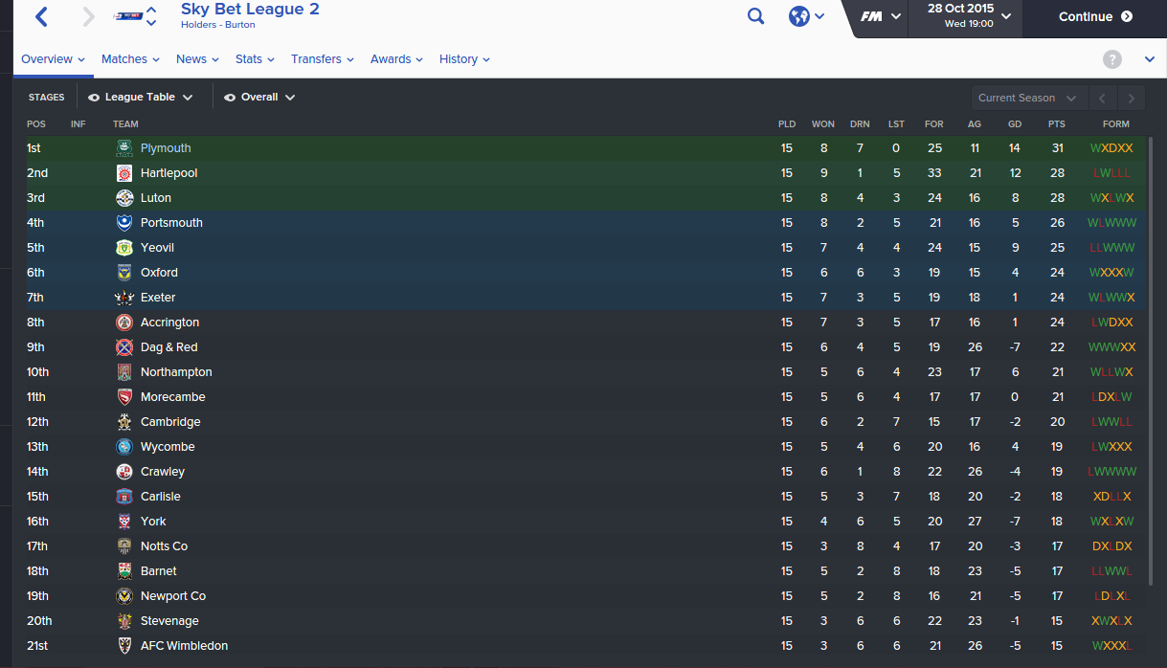Open the world globe menu
Image resolution: width=1167 pixels, height=668 pixels.
[x=799, y=16]
